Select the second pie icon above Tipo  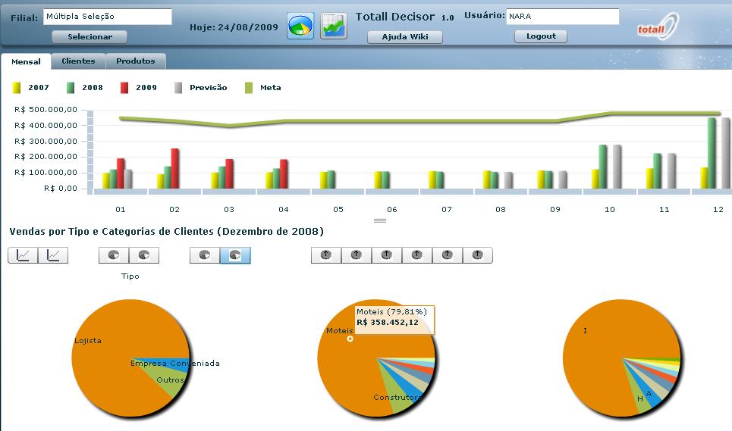[x=144, y=255]
